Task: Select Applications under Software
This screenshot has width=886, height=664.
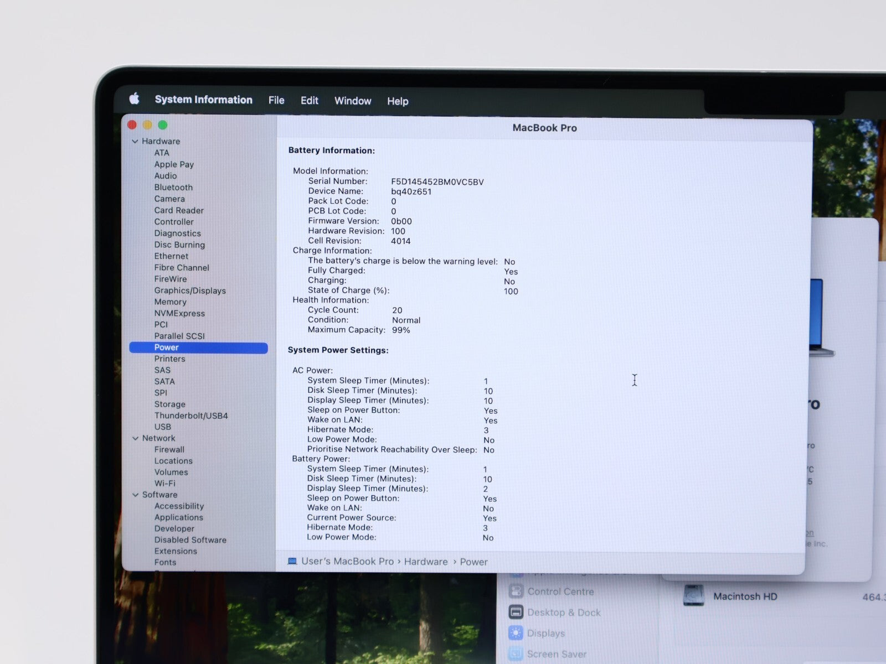Action: click(179, 517)
